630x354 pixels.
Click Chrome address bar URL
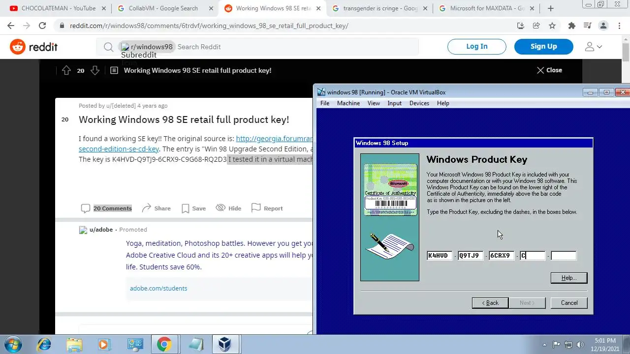click(209, 26)
